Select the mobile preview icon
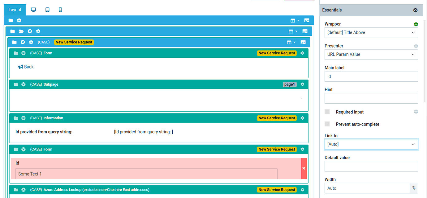 point(60,10)
